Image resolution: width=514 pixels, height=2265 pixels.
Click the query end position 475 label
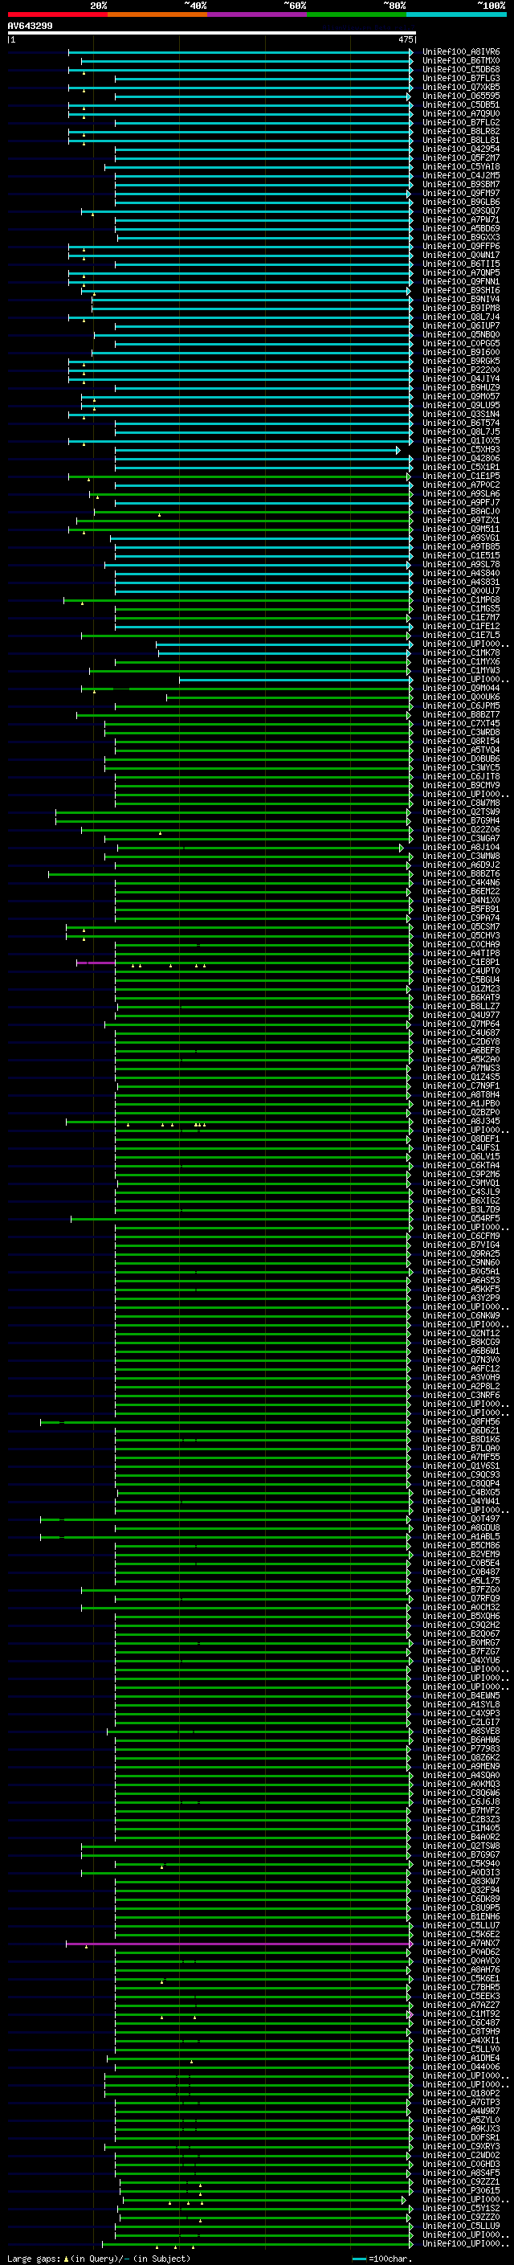405,39
